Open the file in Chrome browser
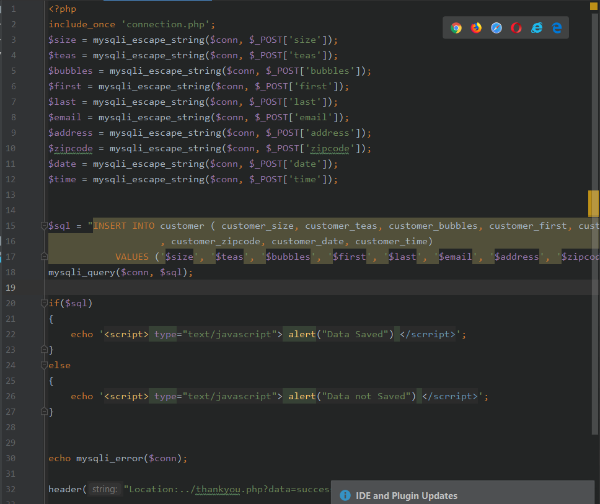Image resolution: width=600 pixels, height=504 pixels. click(x=456, y=28)
